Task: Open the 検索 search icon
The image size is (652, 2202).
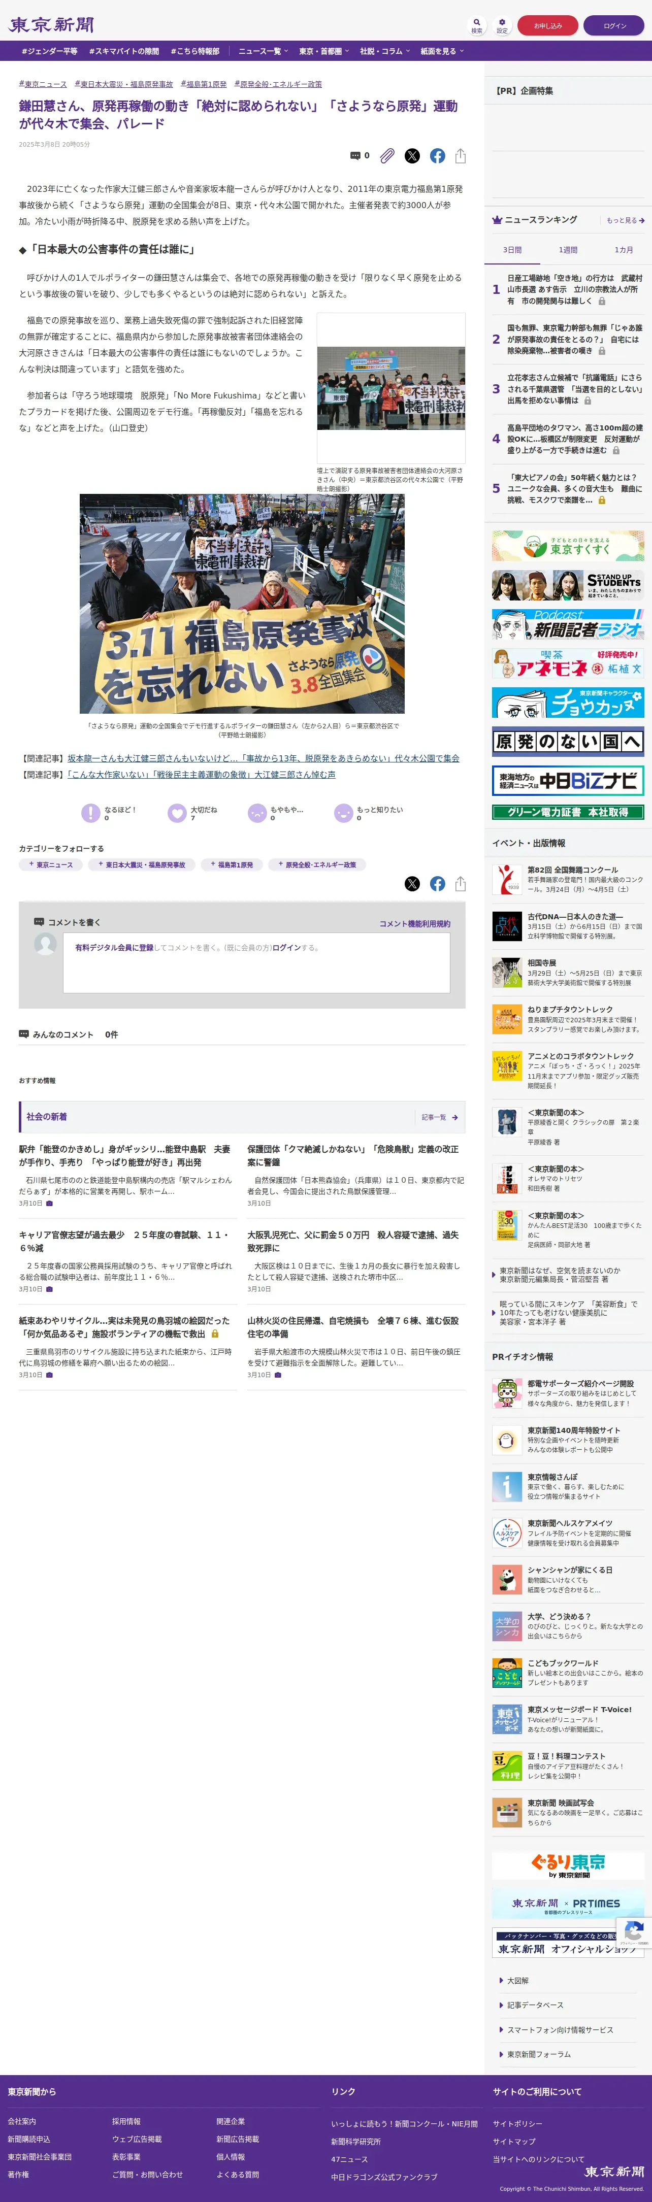Action: (477, 26)
